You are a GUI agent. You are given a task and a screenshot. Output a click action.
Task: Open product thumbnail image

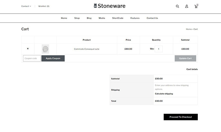pyautogui.click(x=45, y=49)
